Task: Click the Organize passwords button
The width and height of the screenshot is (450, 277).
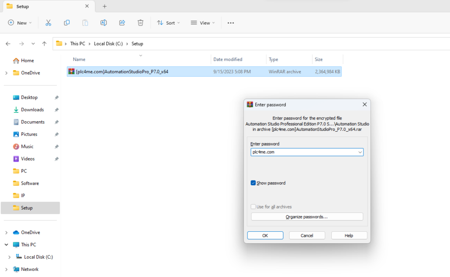Action: (x=307, y=217)
